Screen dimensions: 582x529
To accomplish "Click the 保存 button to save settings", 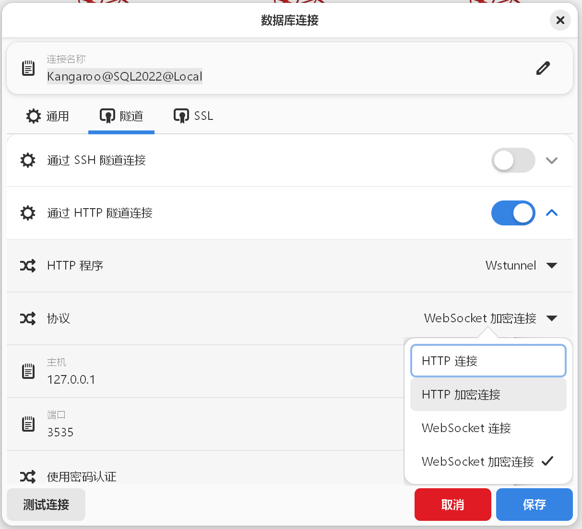I will pos(534,505).
